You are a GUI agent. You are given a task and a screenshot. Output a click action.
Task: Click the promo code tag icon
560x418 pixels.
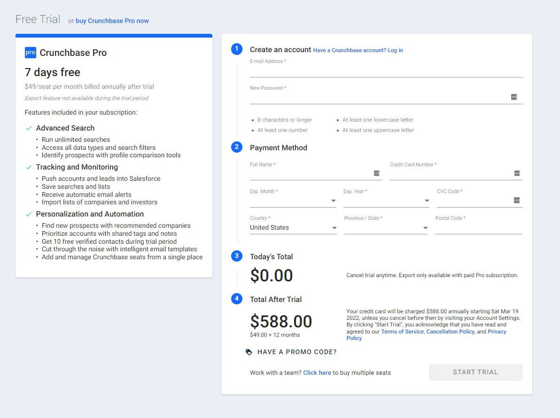pos(254,351)
